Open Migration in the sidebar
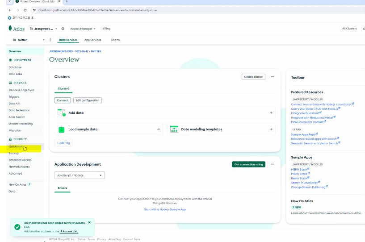Screen dimensions: 365x242 [15, 130]
